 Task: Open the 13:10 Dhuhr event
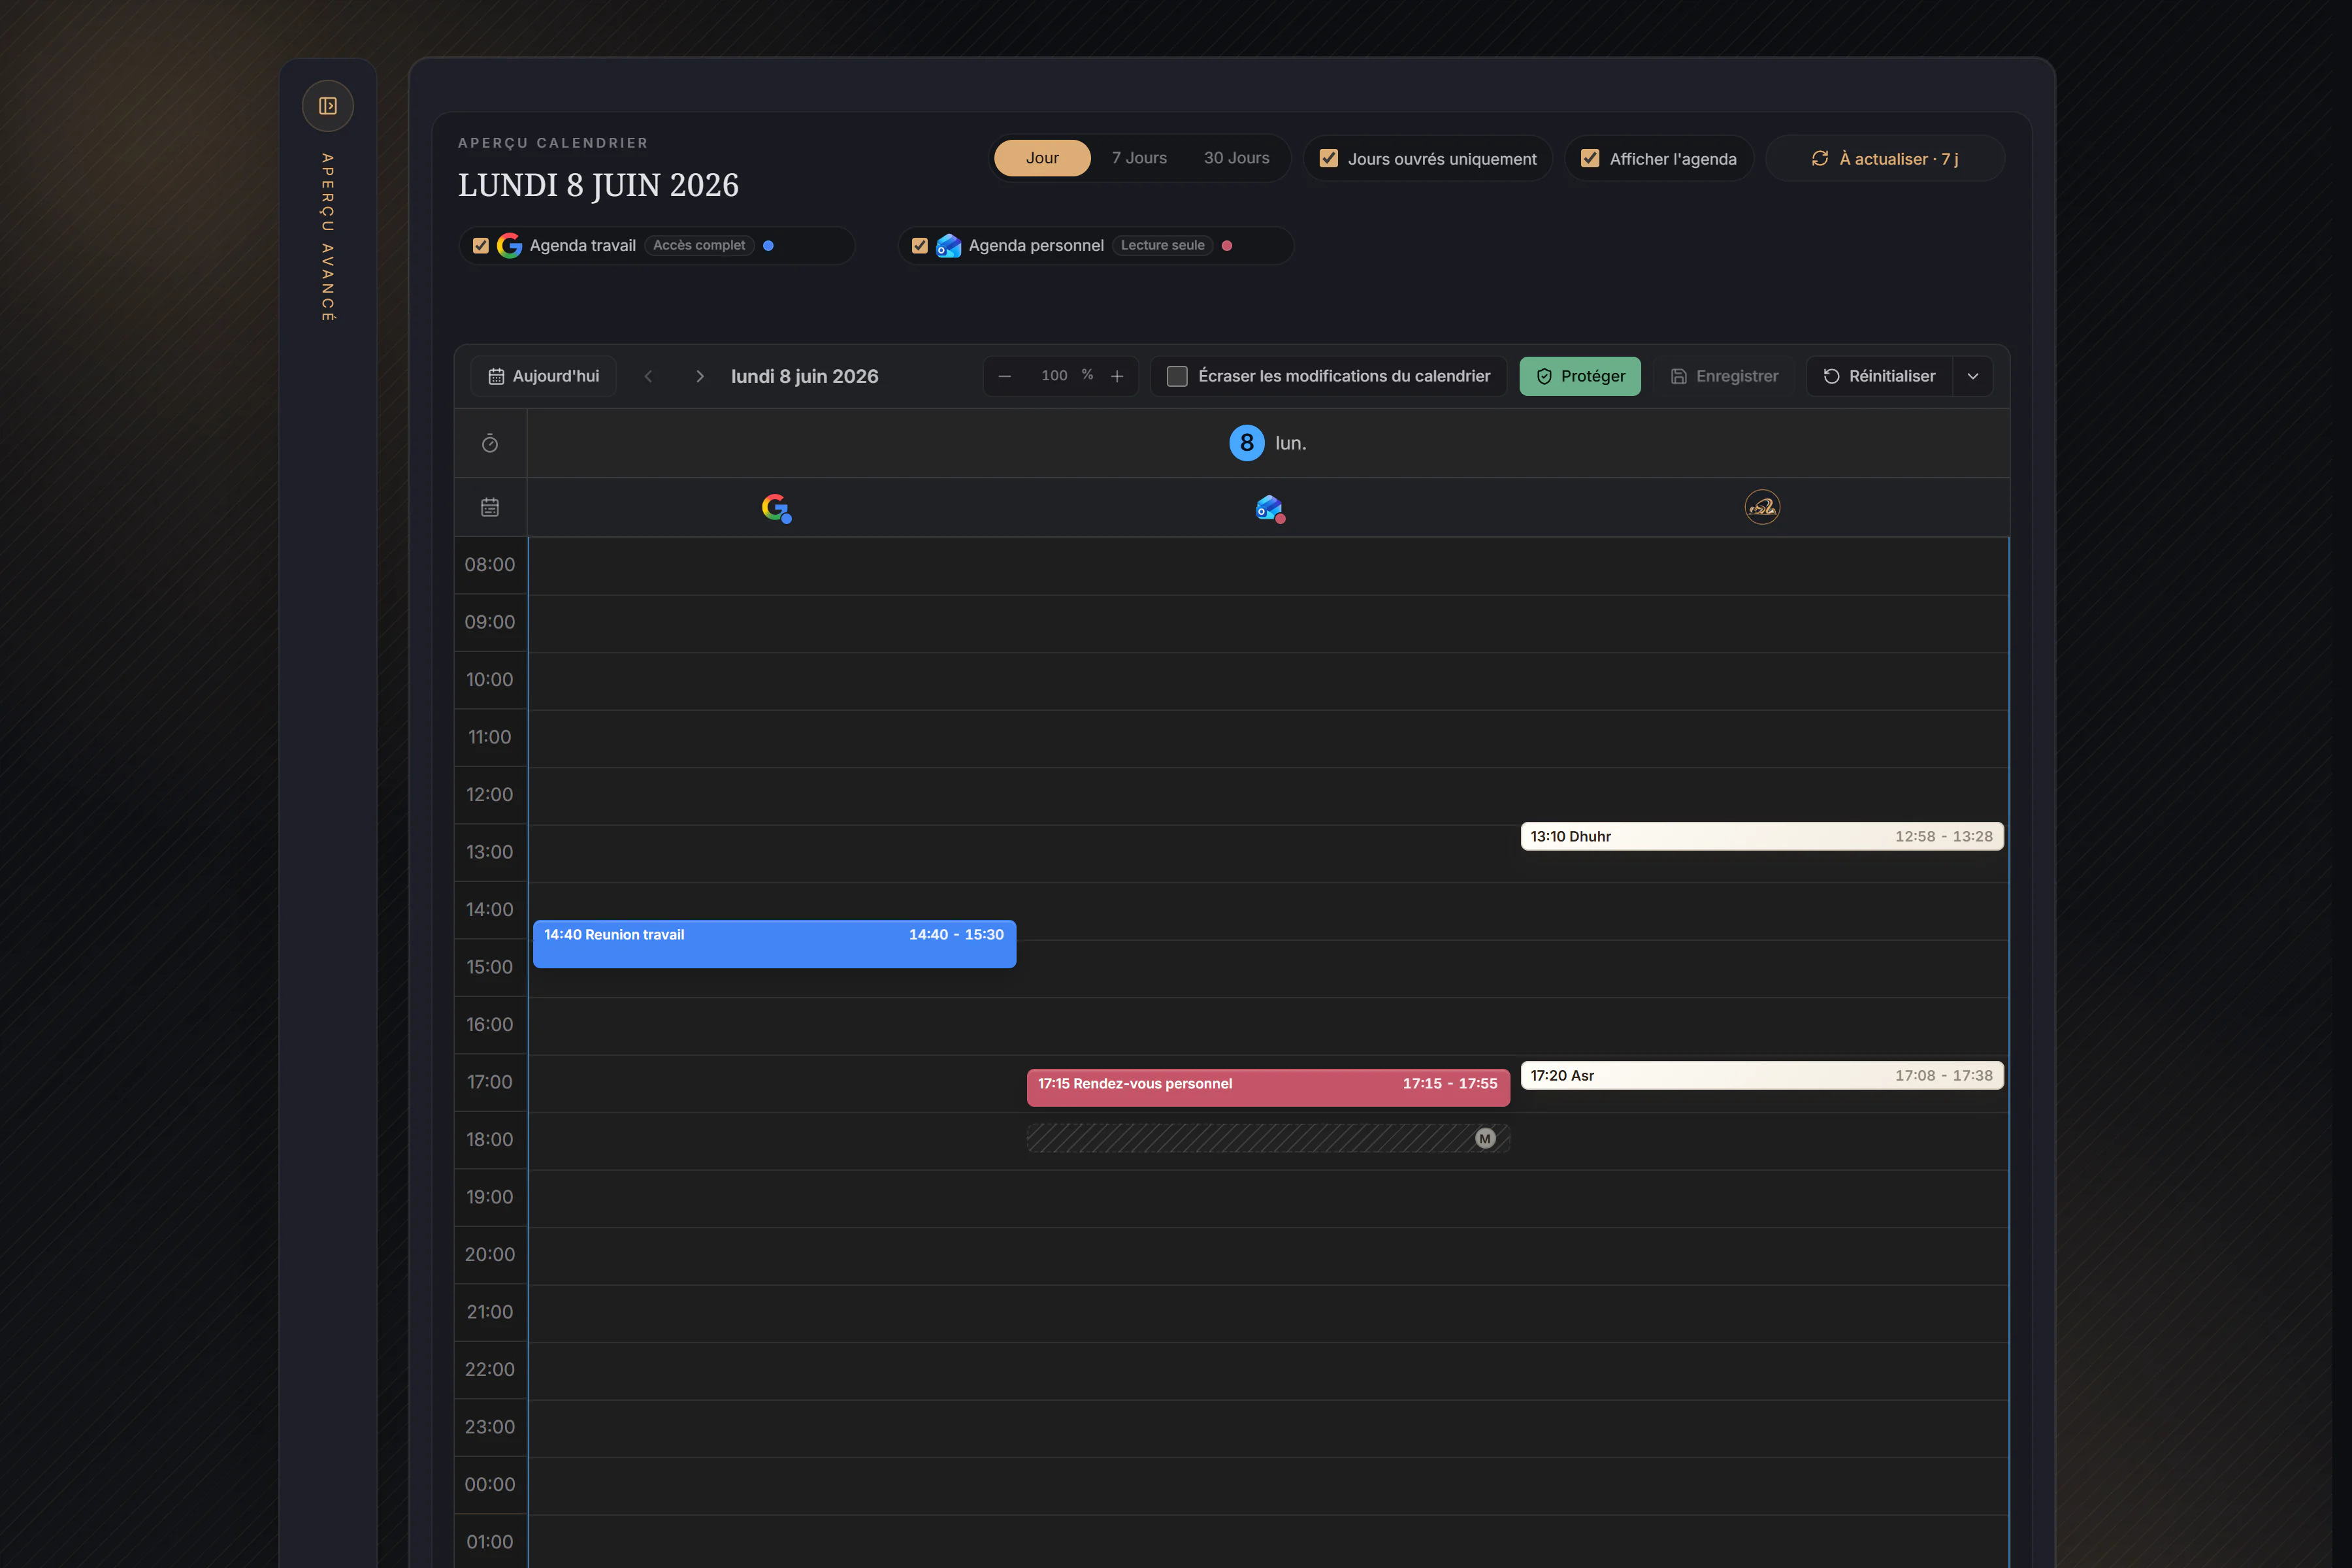(1762, 836)
